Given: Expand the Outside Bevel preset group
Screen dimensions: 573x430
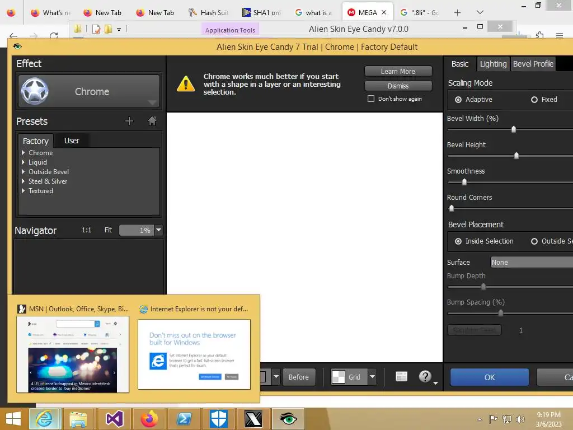Looking at the screenshot, I should coord(24,171).
